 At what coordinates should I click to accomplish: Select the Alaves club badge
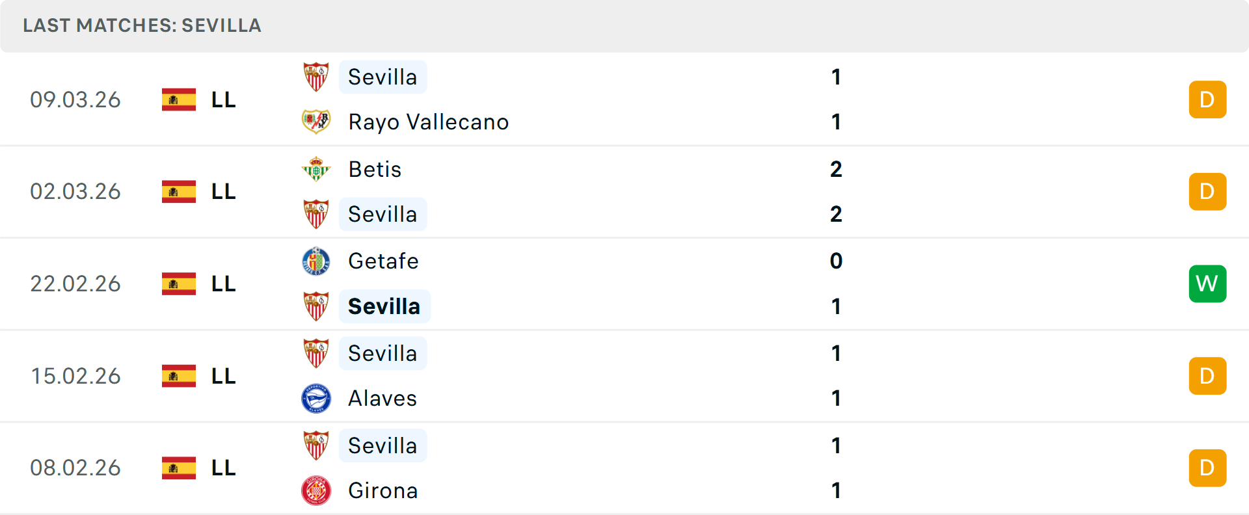tap(316, 398)
